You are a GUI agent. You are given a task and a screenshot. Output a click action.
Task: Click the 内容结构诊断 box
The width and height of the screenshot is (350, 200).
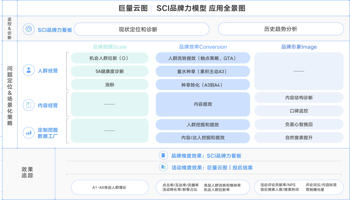click(x=299, y=98)
